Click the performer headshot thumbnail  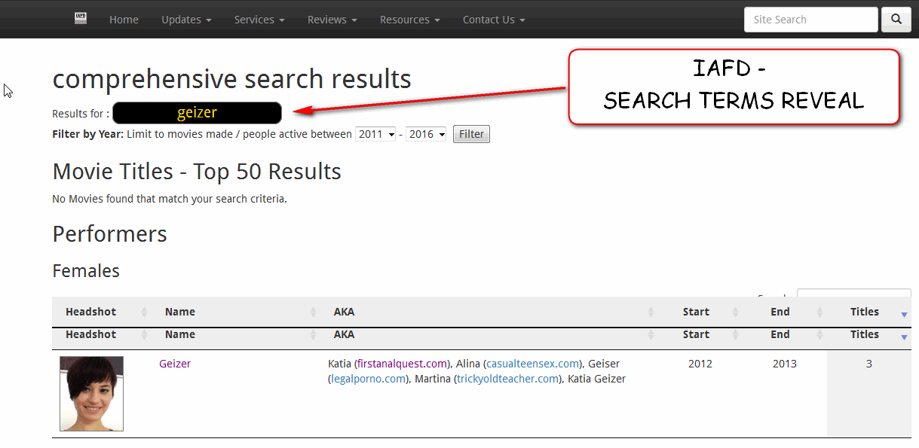click(x=91, y=394)
